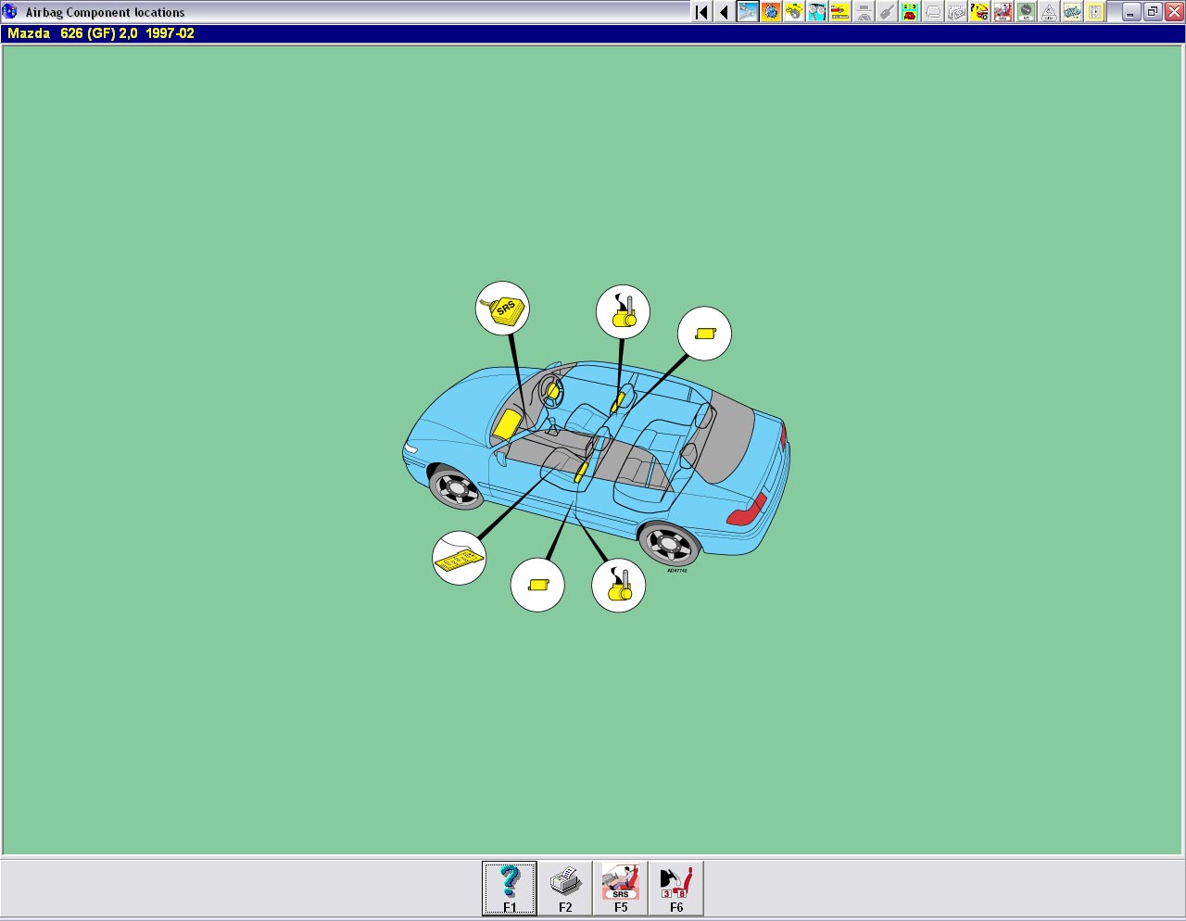Select the lower seat belt pretensioner callout
This screenshot has width=1186, height=921.
[x=618, y=586]
